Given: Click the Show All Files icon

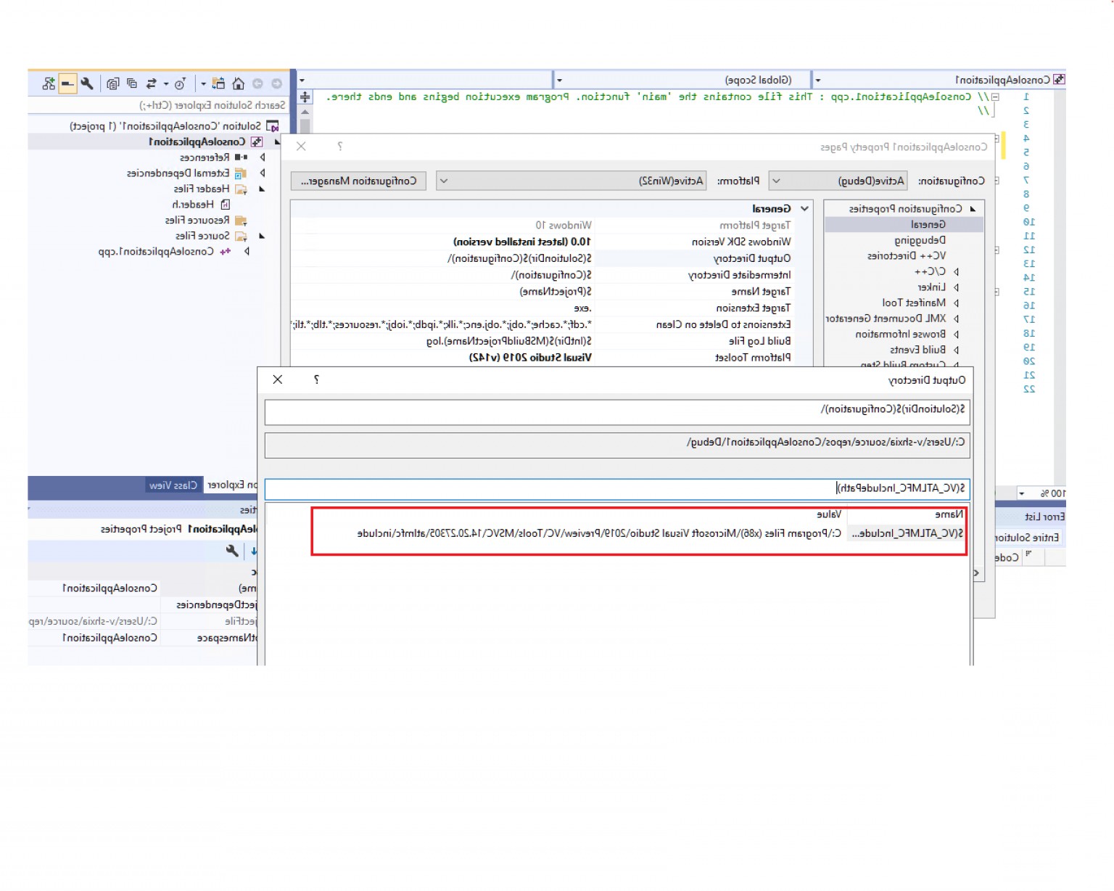Looking at the screenshot, I should [x=112, y=83].
